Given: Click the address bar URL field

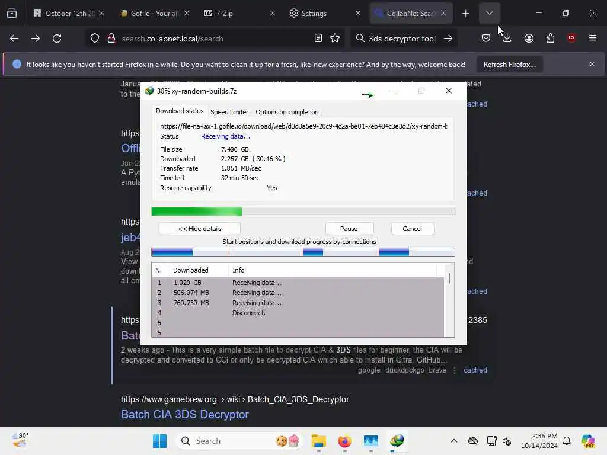Looking at the screenshot, I should click(x=215, y=39).
